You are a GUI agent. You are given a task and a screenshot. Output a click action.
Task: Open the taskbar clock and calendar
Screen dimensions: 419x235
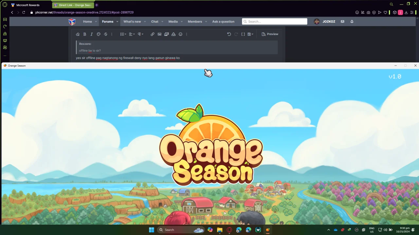[x=403, y=230]
